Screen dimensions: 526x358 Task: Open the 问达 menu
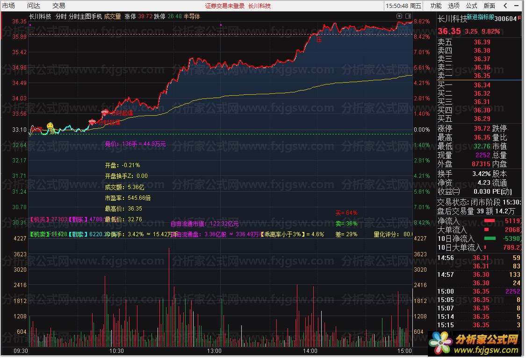coord(34,6)
